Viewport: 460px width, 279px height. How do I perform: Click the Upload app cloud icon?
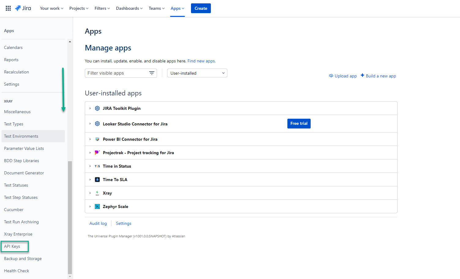click(x=331, y=76)
